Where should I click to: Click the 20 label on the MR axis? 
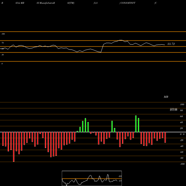point(182,128)
